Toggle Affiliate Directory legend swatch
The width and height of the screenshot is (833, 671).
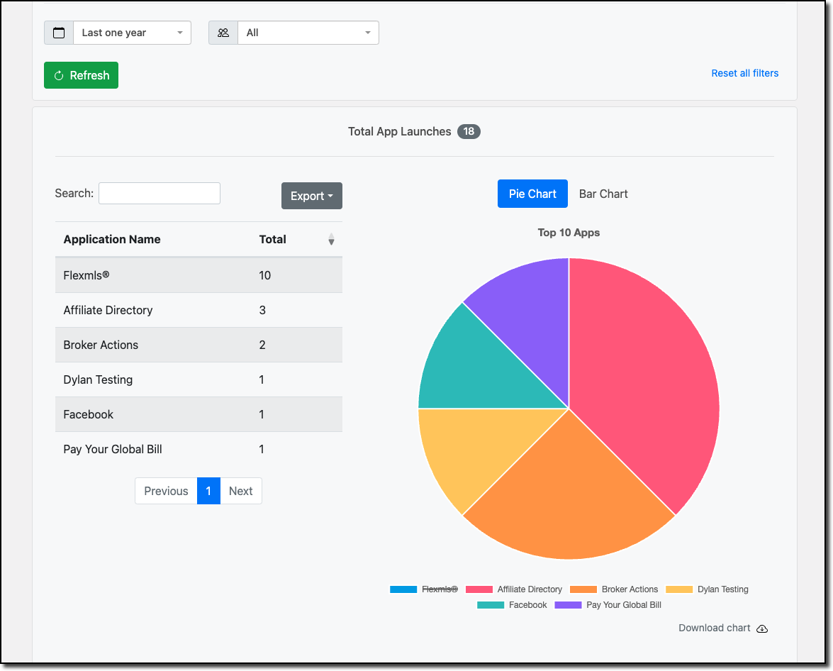[x=479, y=589]
